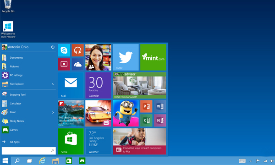Open Action Center flag icon
Image resolution: width=275 pixels, height=165 pixels.
click(258, 161)
